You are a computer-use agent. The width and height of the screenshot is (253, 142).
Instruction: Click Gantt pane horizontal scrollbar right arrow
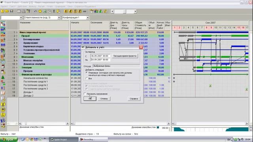(247, 123)
